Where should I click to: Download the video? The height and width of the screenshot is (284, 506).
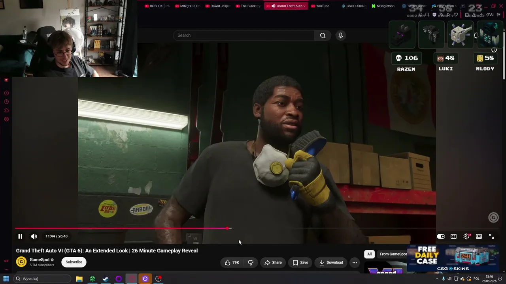click(331, 262)
